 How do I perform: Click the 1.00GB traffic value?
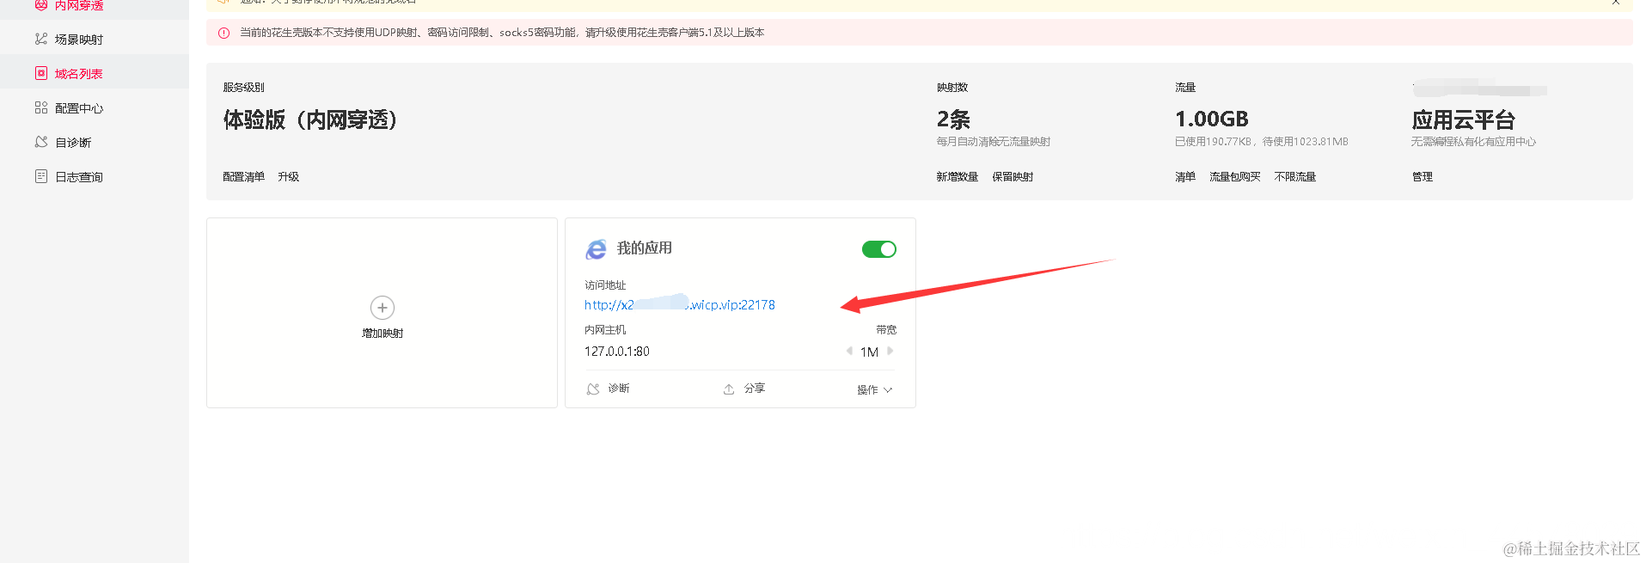[x=1212, y=119]
